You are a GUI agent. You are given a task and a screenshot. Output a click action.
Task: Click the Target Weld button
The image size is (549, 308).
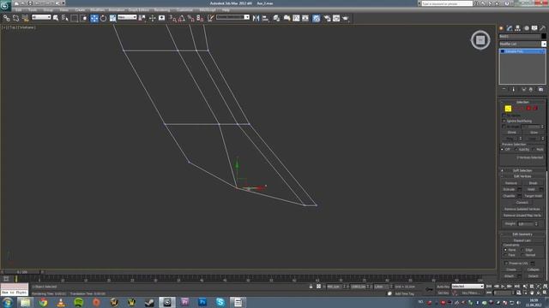534,196
